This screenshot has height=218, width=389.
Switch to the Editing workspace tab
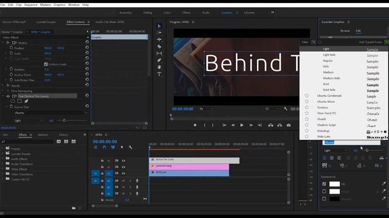point(148,13)
